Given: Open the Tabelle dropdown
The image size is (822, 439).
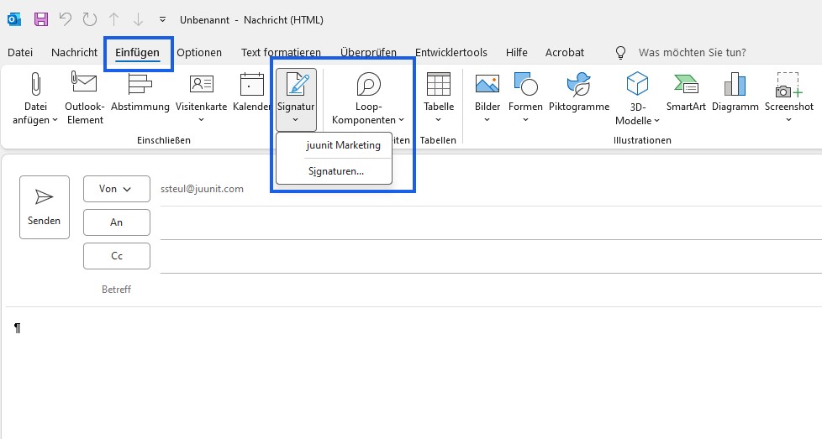Looking at the screenshot, I should pos(438,98).
